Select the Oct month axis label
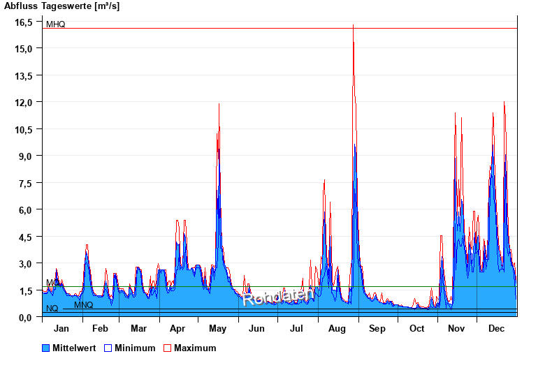The width and height of the screenshot is (559, 384). tap(416, 329)
